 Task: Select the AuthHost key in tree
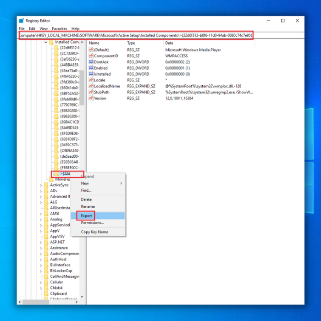click(x=58, y=260)
